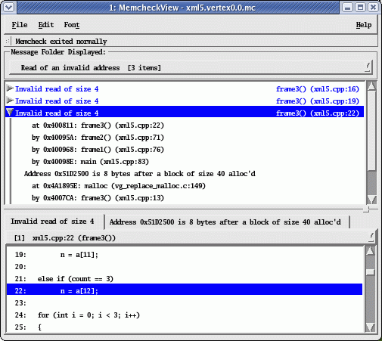Open the stack frame selector xml5.cpp:22 (frame3())
This screenshot has width=382, height=341.
coord(191,237)
